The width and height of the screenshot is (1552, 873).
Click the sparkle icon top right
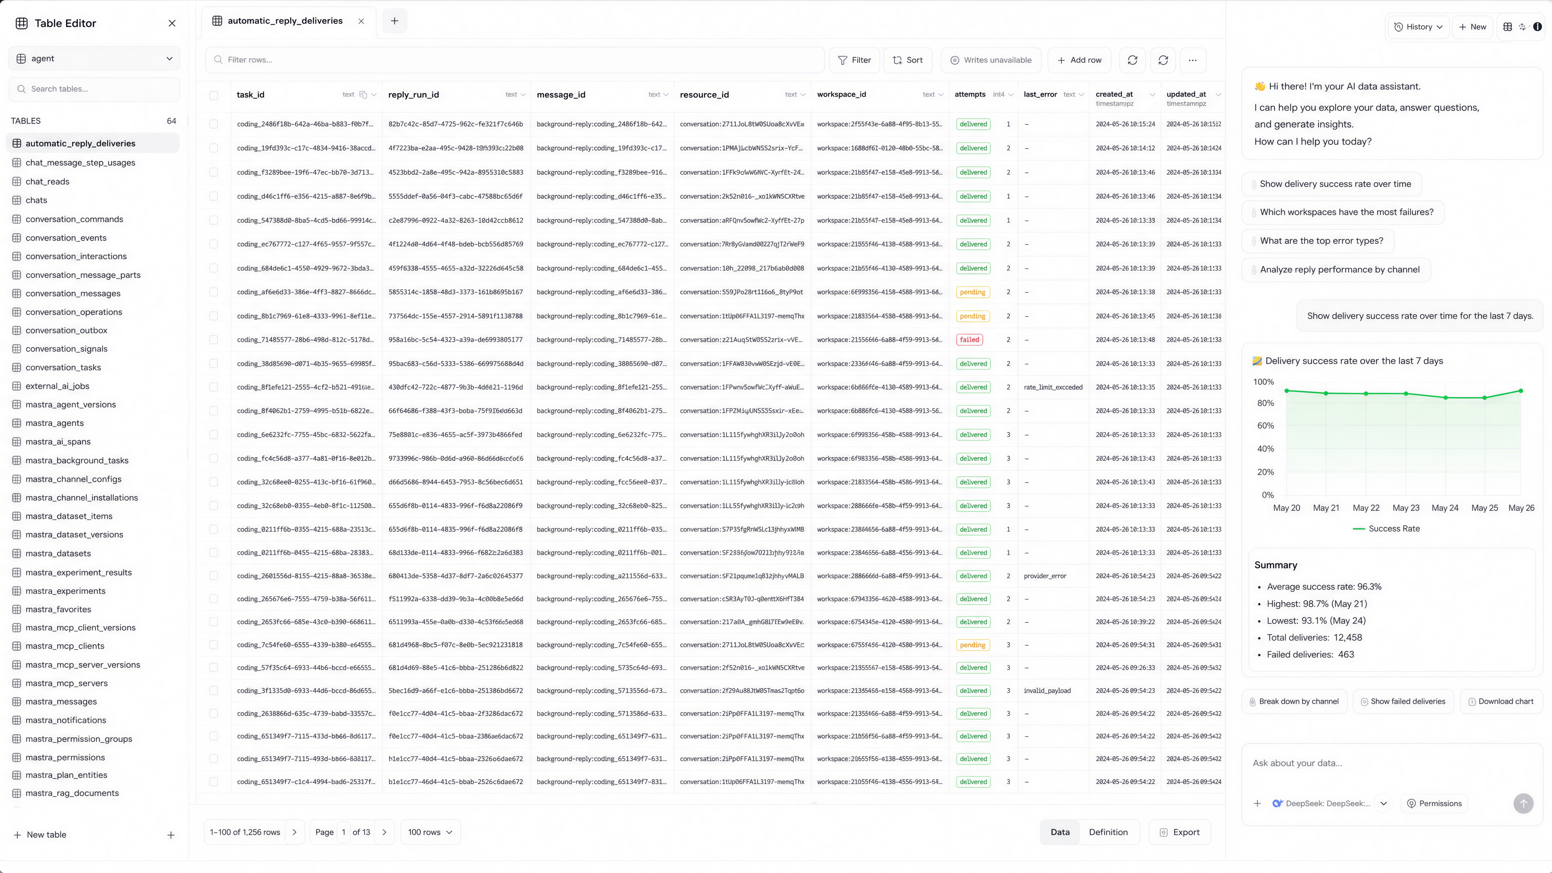[1522, 27]
